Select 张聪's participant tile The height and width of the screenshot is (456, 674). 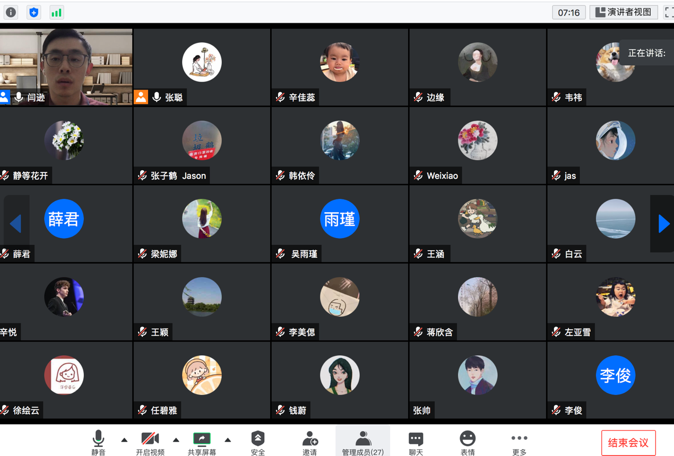coord(202,67)
